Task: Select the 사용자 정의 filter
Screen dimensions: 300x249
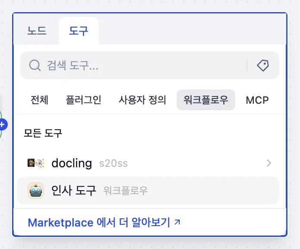Action: 142,100
